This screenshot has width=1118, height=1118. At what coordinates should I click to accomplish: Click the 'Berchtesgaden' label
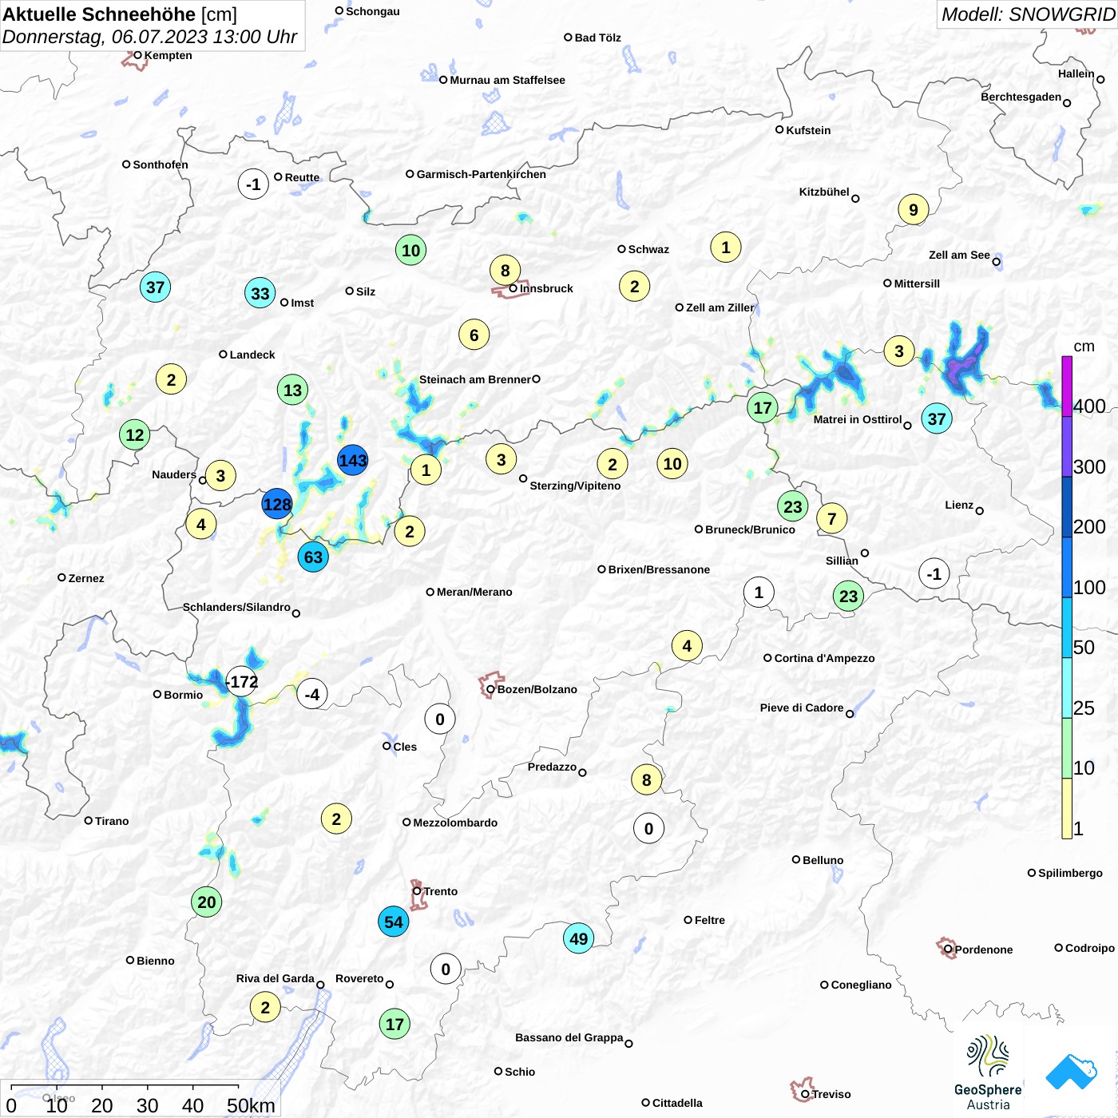click(x=1021, y=97)
